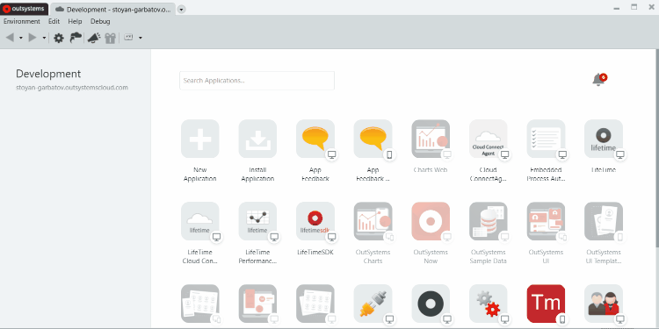Click the megaphone feedback icon in the toolbar
Image resolution: width=659 pixels, height=329 pixels.
[x=94, y=39]
